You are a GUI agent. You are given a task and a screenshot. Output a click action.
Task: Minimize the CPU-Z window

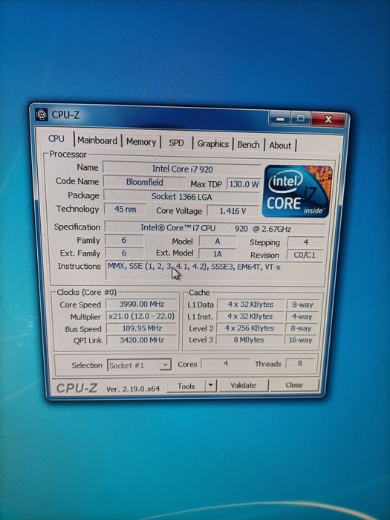[x=280, y=118]
